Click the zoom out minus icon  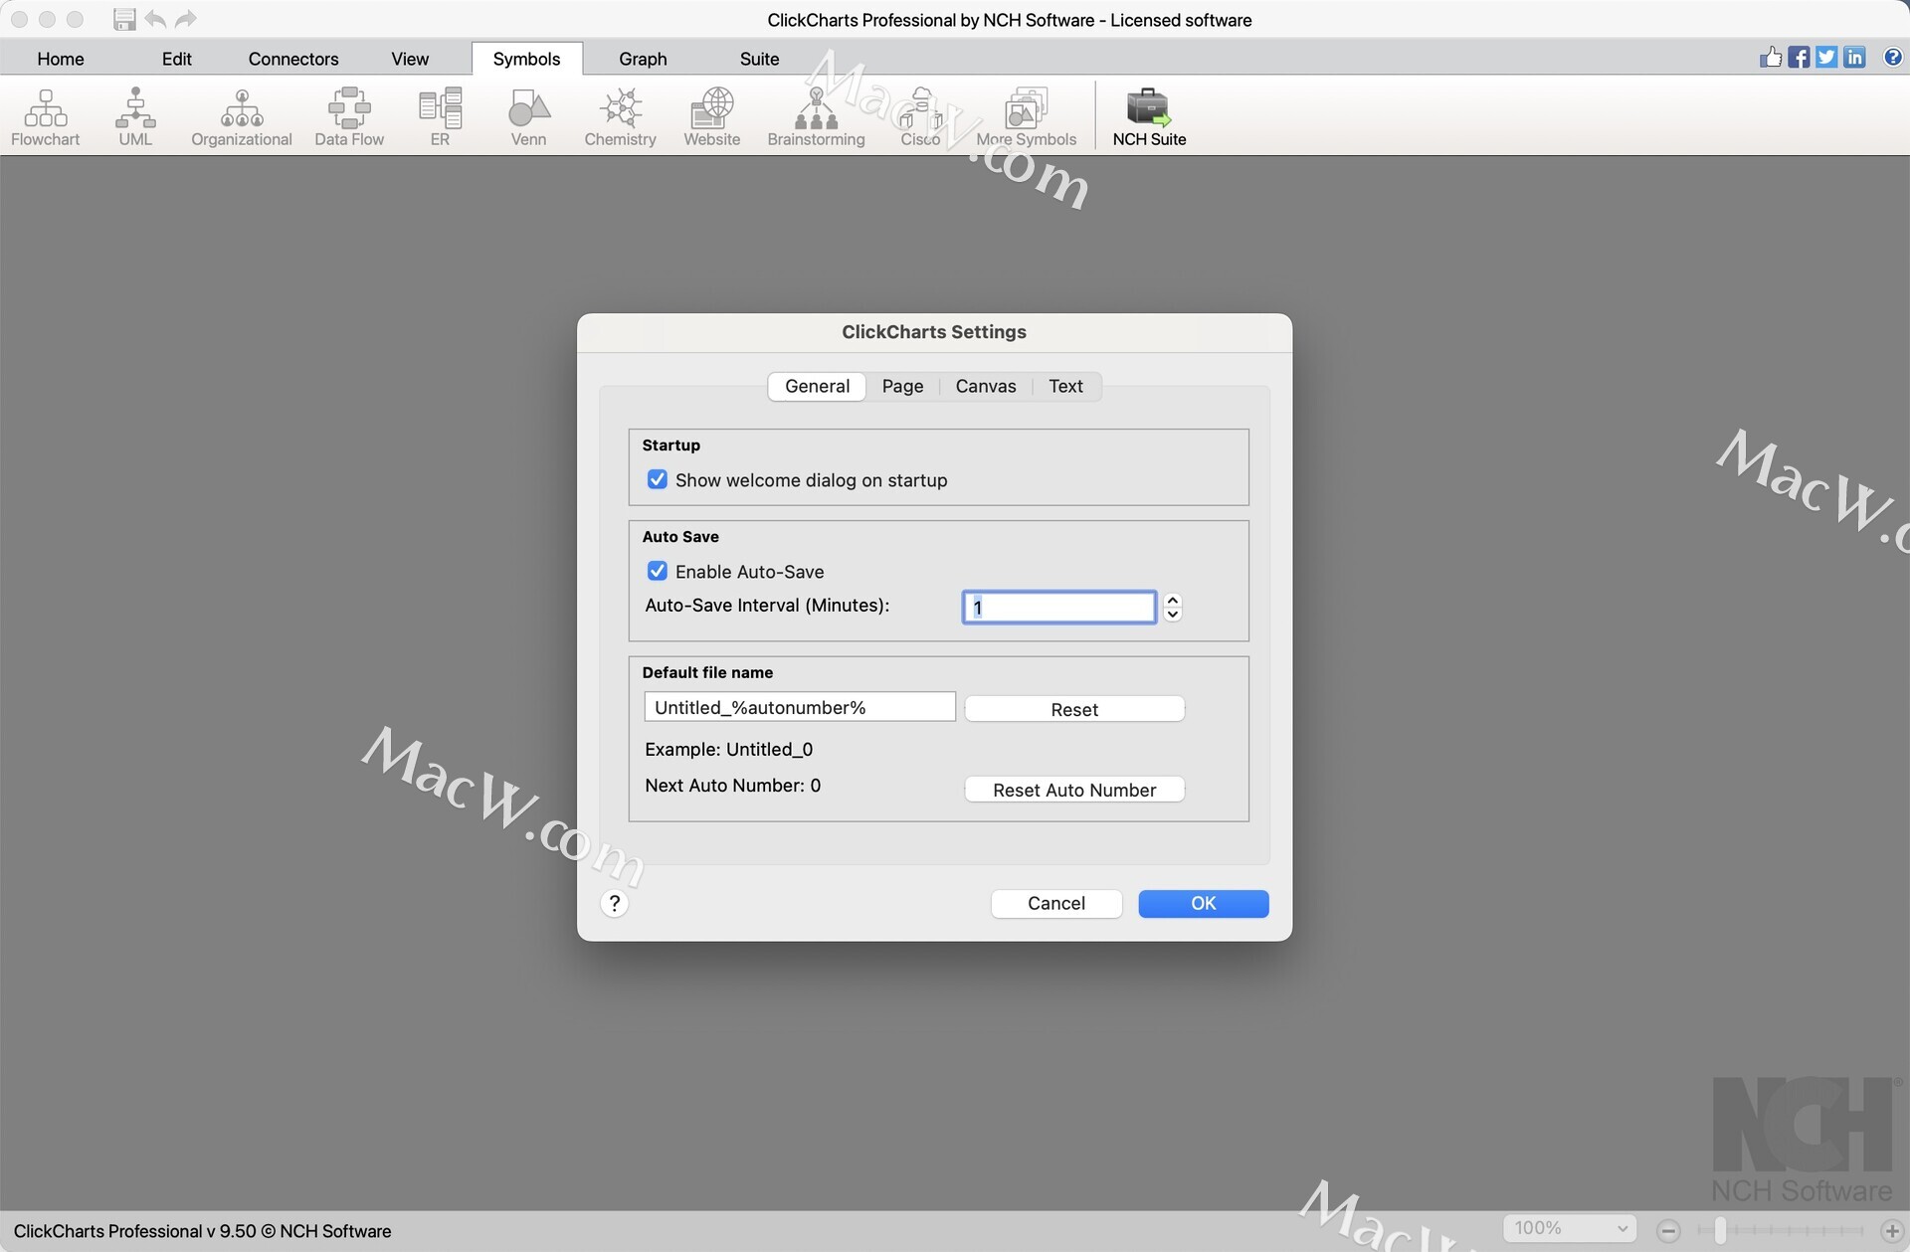click(x=1669, y=1231)
